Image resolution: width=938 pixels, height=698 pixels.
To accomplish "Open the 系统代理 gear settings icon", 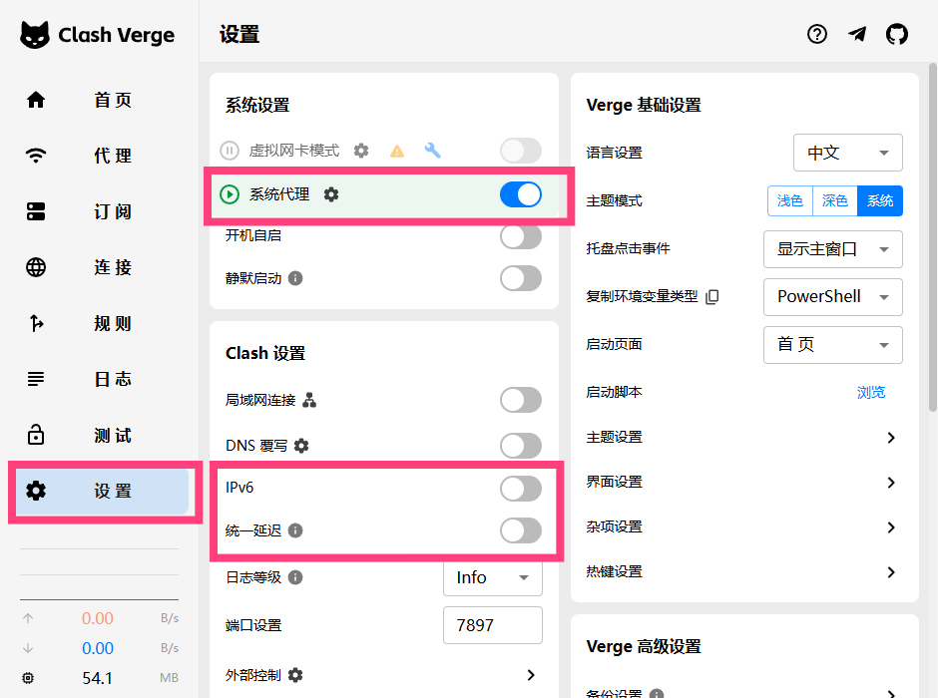I will 331,194.
